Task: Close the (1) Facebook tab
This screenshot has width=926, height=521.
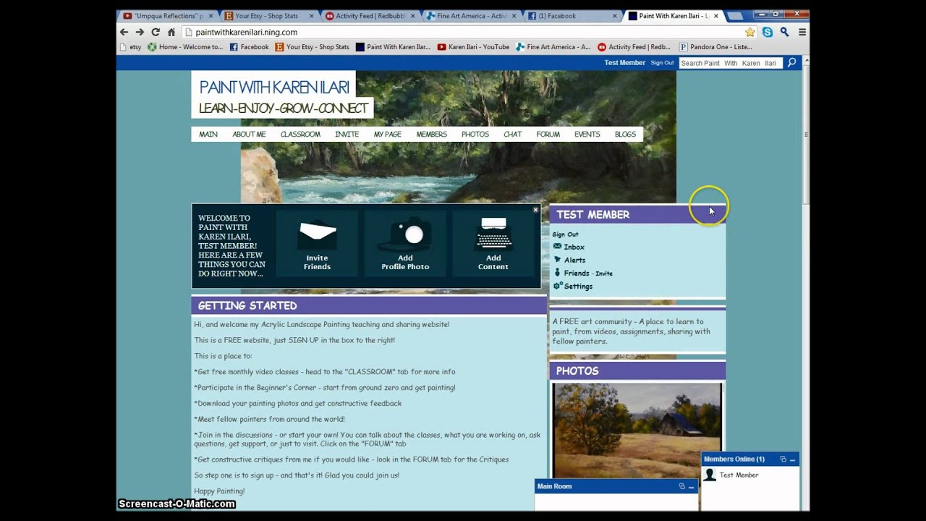Action: point(614,16)
